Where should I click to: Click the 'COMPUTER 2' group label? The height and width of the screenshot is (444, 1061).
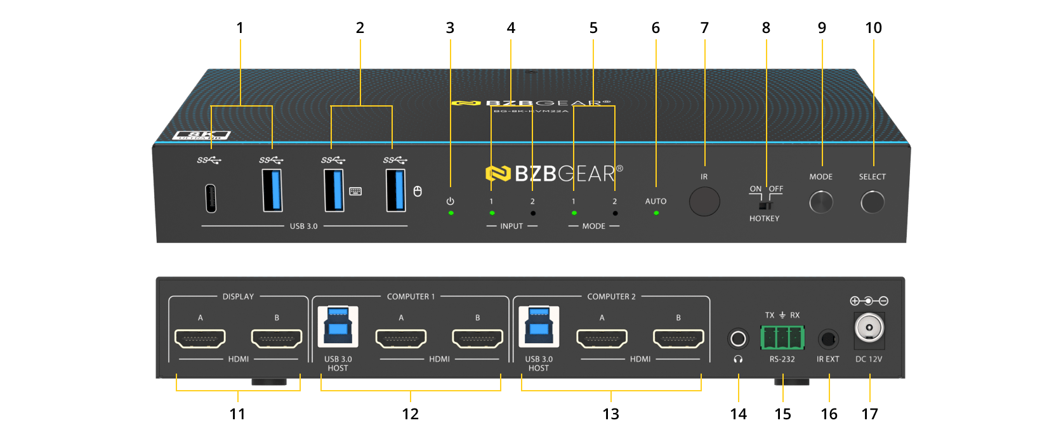pos(611,296)
